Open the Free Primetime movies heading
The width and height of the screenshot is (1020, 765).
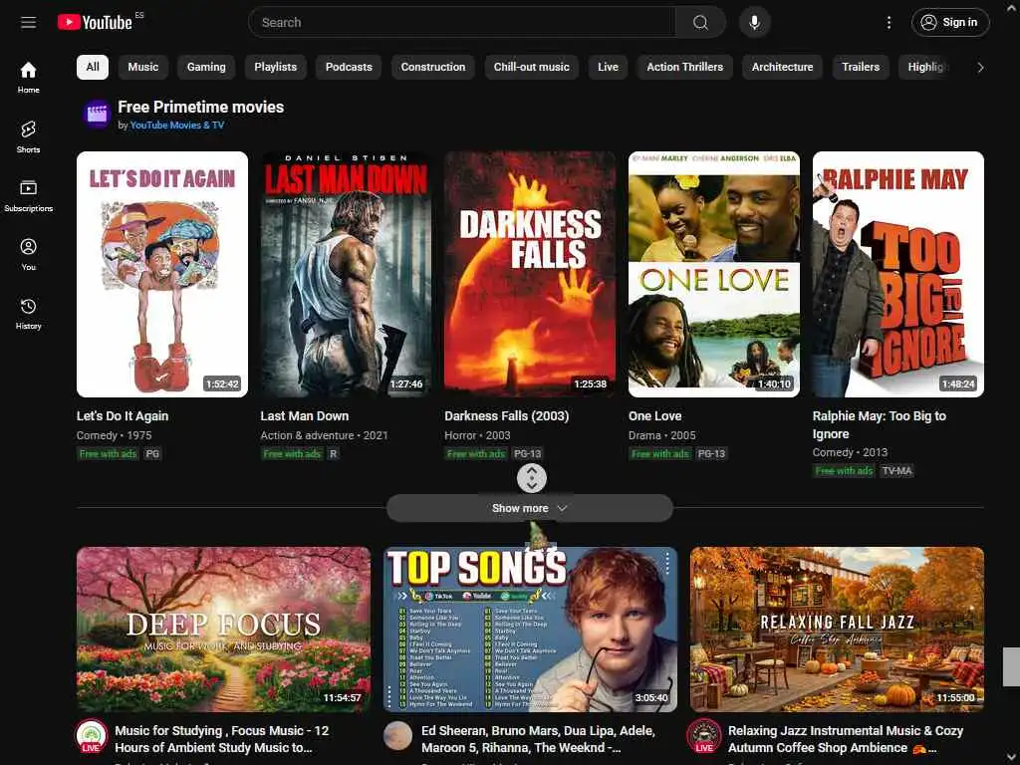[x=200, y=107]
